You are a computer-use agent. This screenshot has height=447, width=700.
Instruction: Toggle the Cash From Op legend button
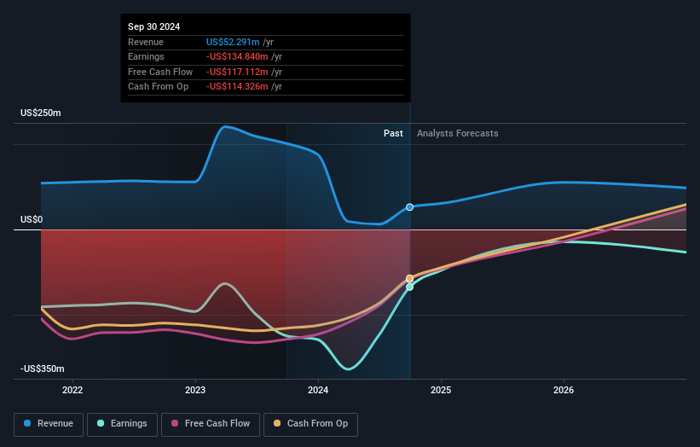310,424
